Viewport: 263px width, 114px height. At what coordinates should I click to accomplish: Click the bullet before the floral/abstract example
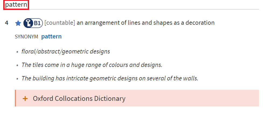point(17,52)
